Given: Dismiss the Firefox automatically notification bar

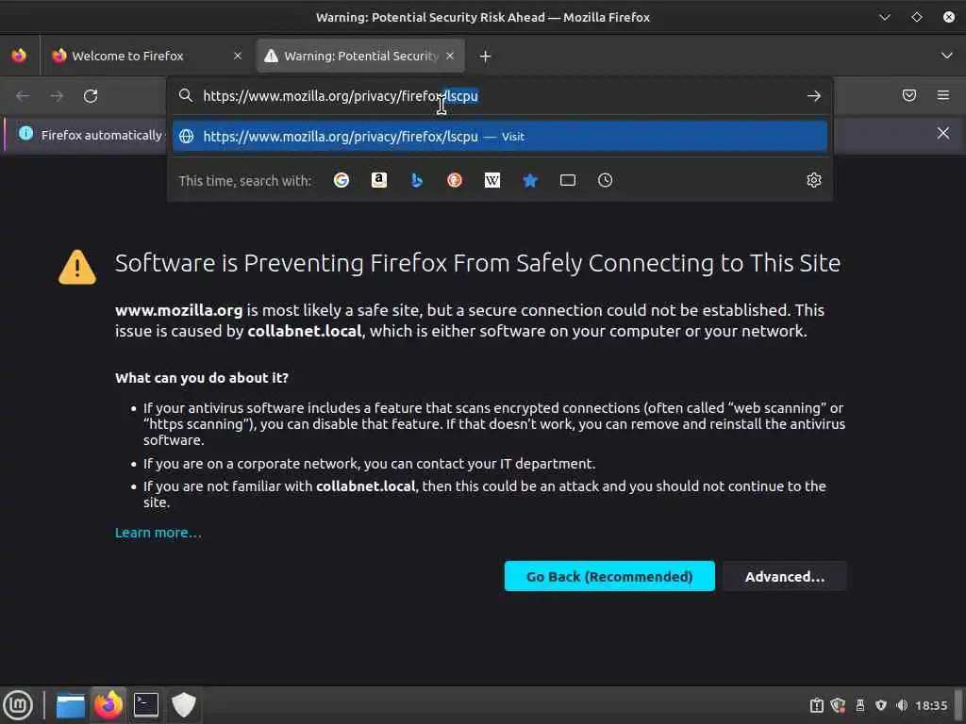Looking at the screenshot, I should [x=943, y=133].
